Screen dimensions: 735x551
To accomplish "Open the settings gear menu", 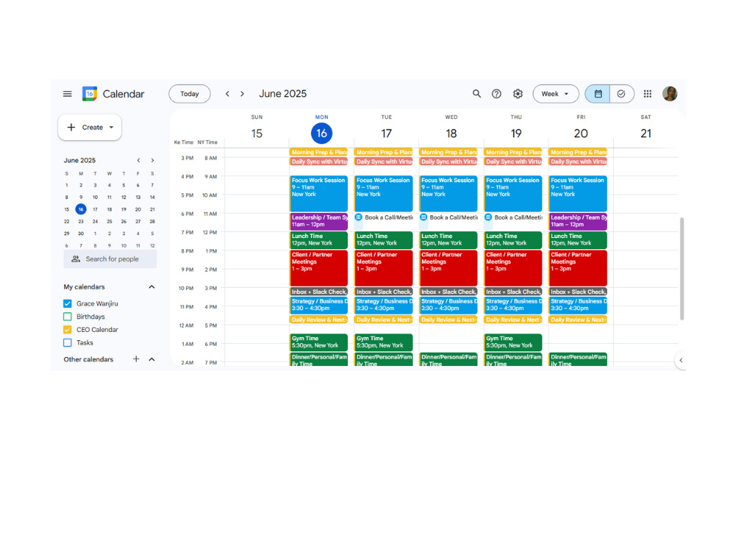I will pos(517,94).
